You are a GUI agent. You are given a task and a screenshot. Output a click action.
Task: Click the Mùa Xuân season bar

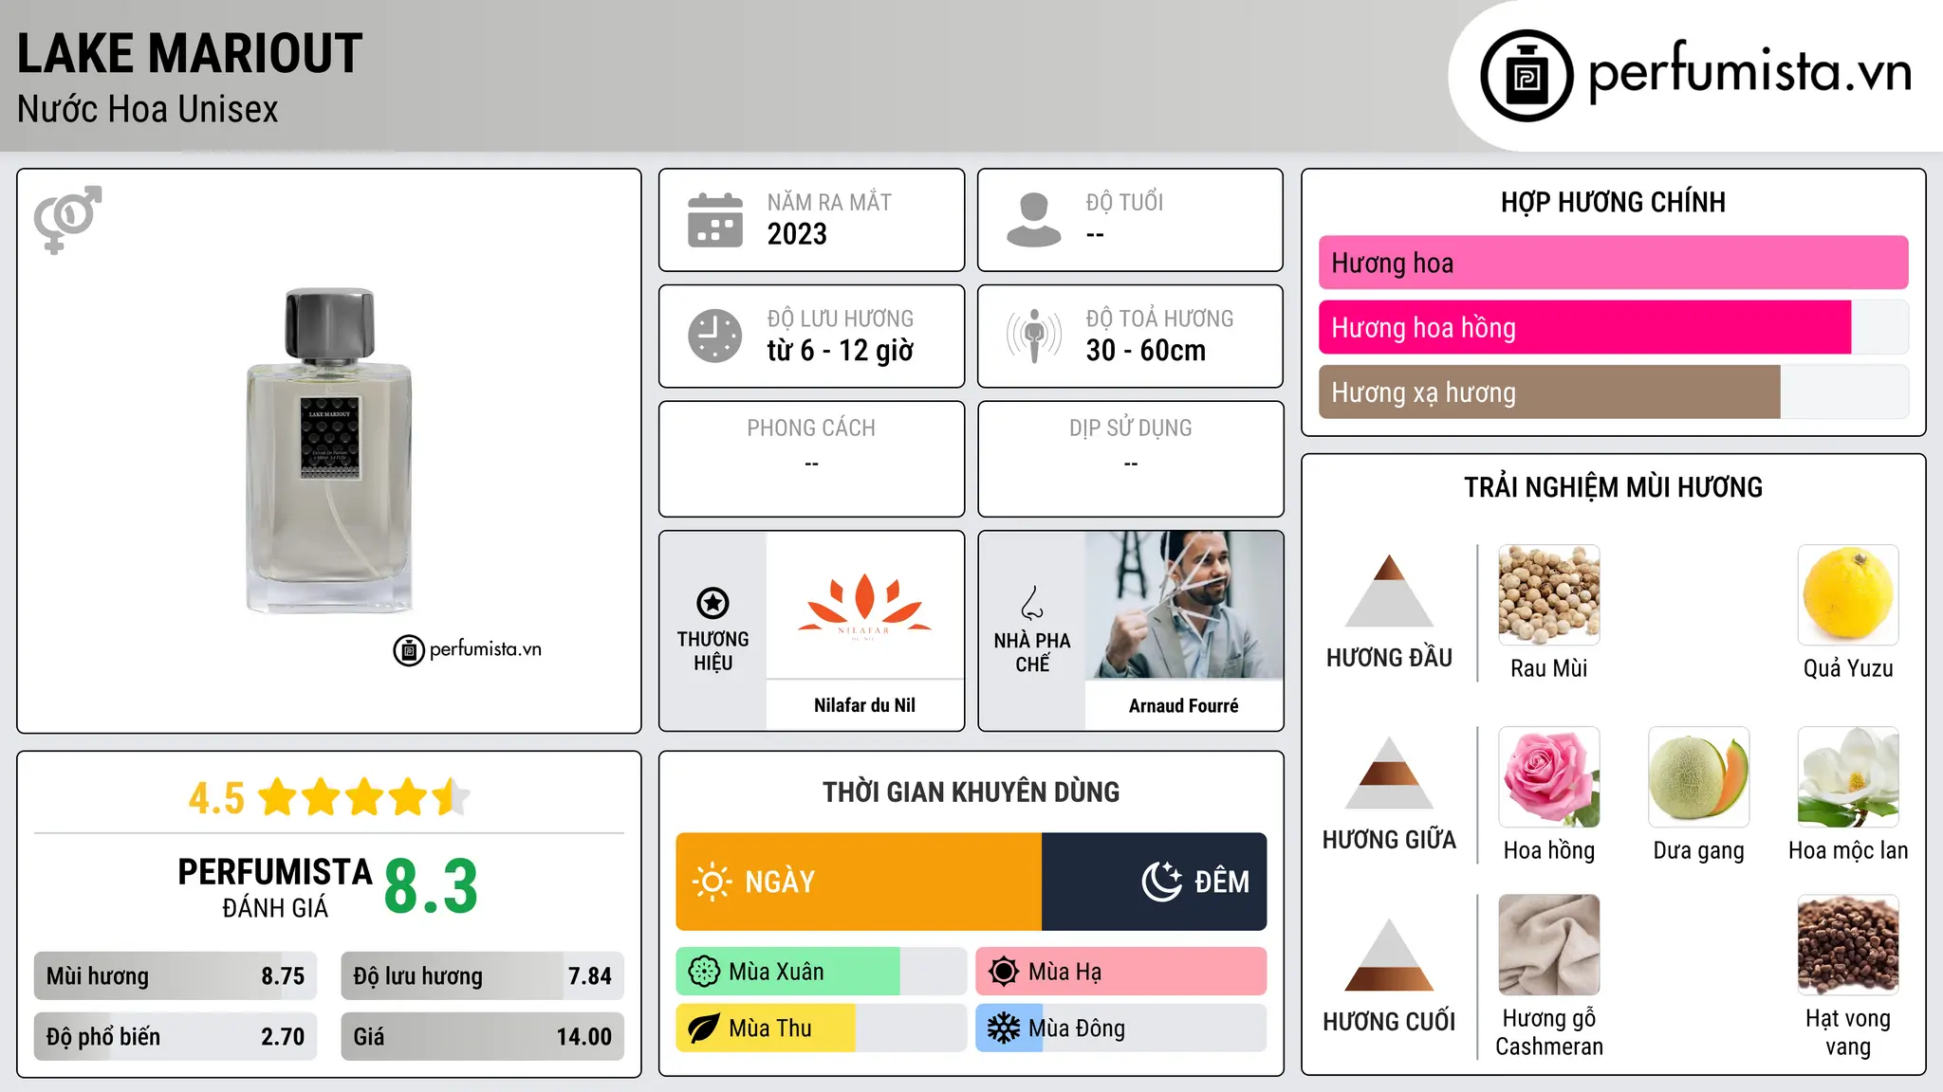click(822, 972)
